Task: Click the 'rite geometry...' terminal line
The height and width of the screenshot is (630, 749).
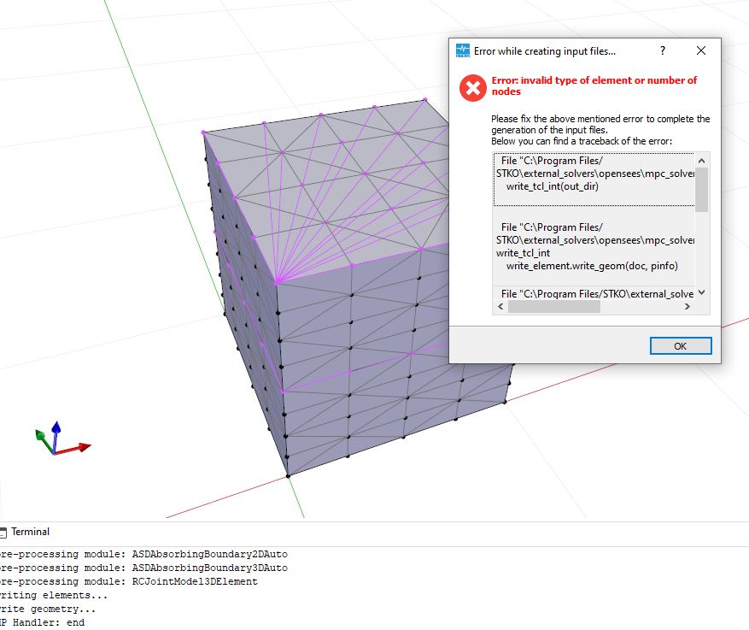Action: click(48, 609)
